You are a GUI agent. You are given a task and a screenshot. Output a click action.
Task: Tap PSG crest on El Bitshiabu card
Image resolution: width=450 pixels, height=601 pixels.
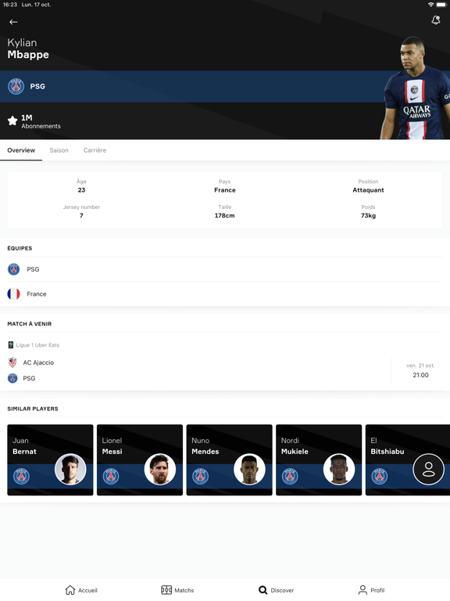[380, 476]
